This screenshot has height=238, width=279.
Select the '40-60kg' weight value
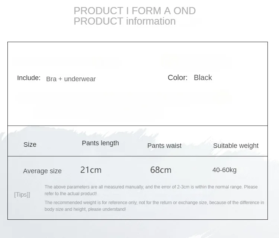pos(224,170)
